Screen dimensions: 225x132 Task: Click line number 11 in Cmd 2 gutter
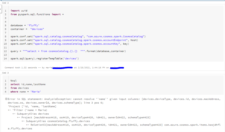pos(5,47)
